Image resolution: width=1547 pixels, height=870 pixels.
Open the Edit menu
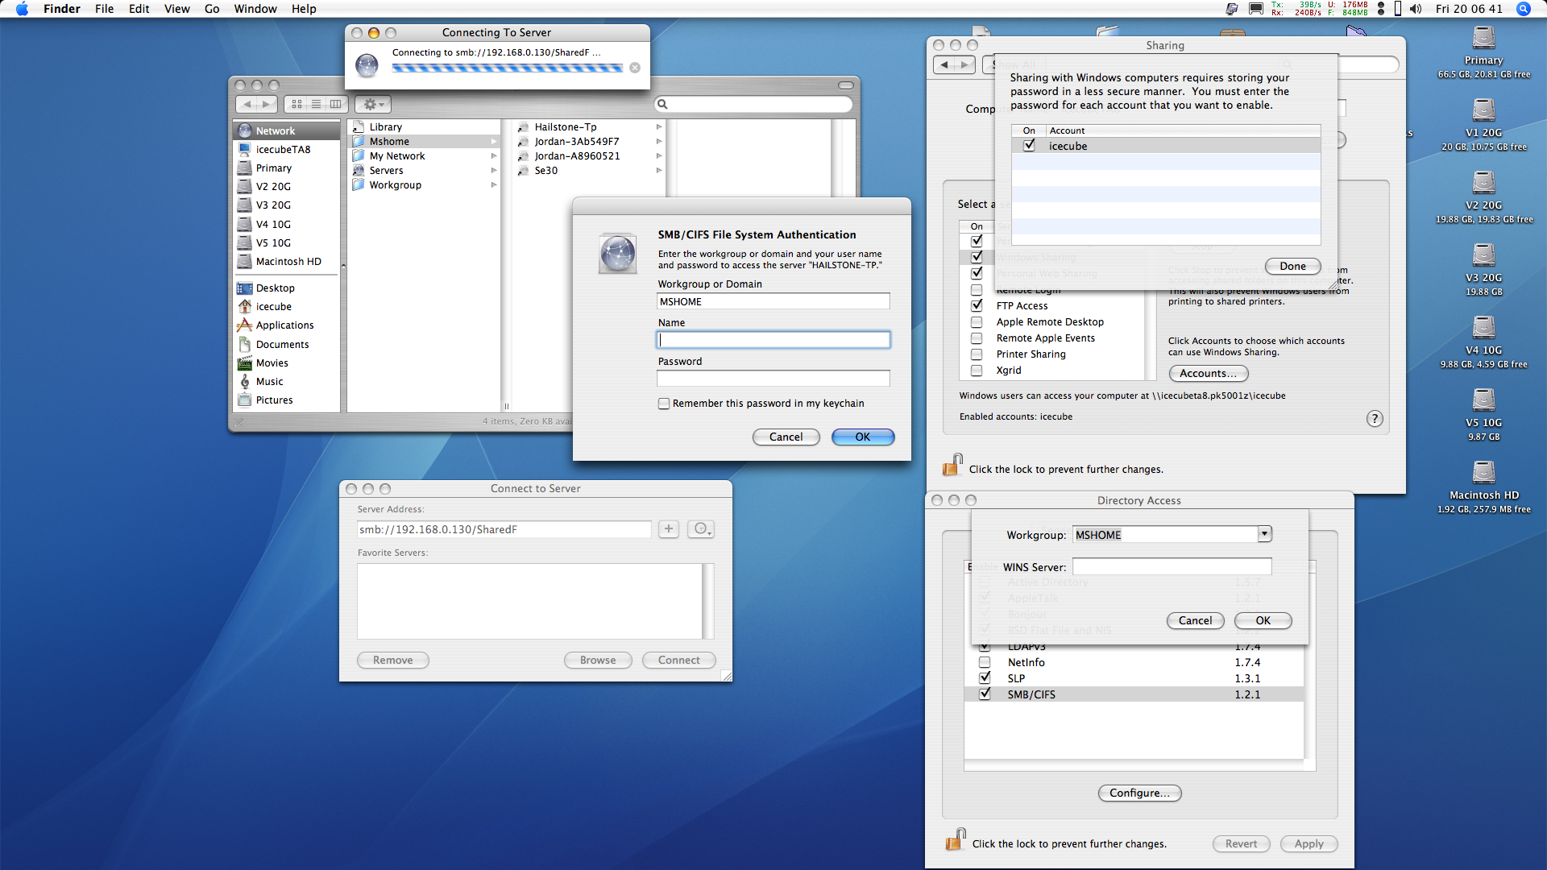coord(139,9)
